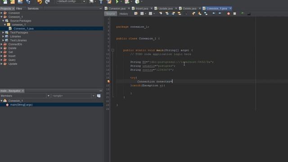The width and height of the screenshot is (288, 162).
Task: Click Find Next Occurrence icon
Action: coord(173,13)
